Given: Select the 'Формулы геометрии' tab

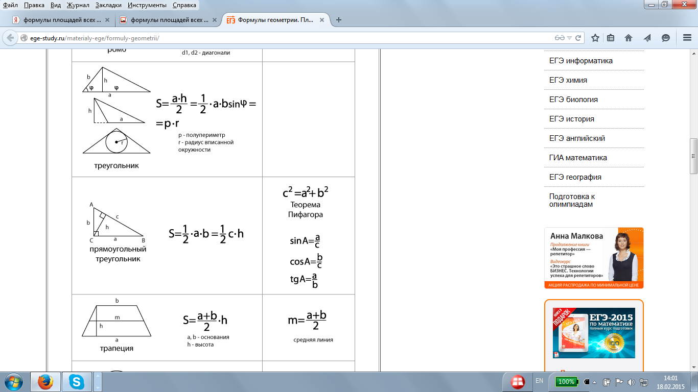Looking at the screenshot, I should coord(276,20).
